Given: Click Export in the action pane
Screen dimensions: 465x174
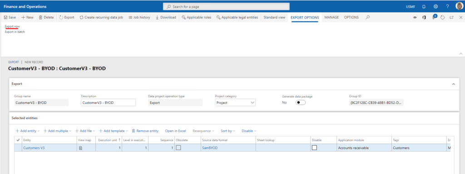Looking at the screenshot, I should coord(67,17).
